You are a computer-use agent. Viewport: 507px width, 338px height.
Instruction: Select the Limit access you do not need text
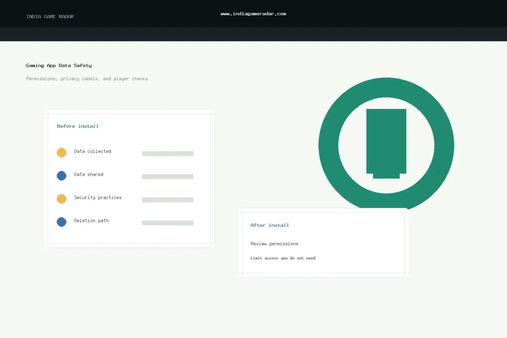point(283,258)
